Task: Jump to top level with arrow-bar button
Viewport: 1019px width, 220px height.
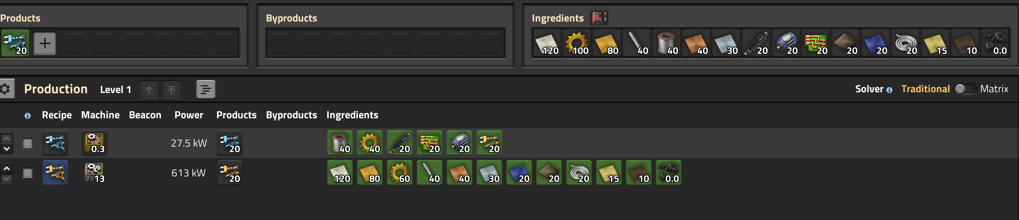Action: (171, 89)
